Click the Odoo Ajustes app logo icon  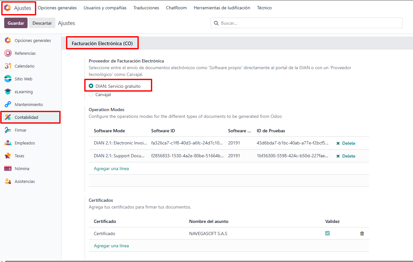tap(7, 8)
